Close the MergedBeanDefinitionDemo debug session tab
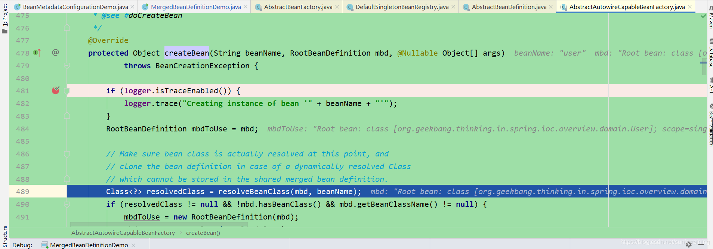The height and width of the screenshot is (249, 713). pos(133,245)
